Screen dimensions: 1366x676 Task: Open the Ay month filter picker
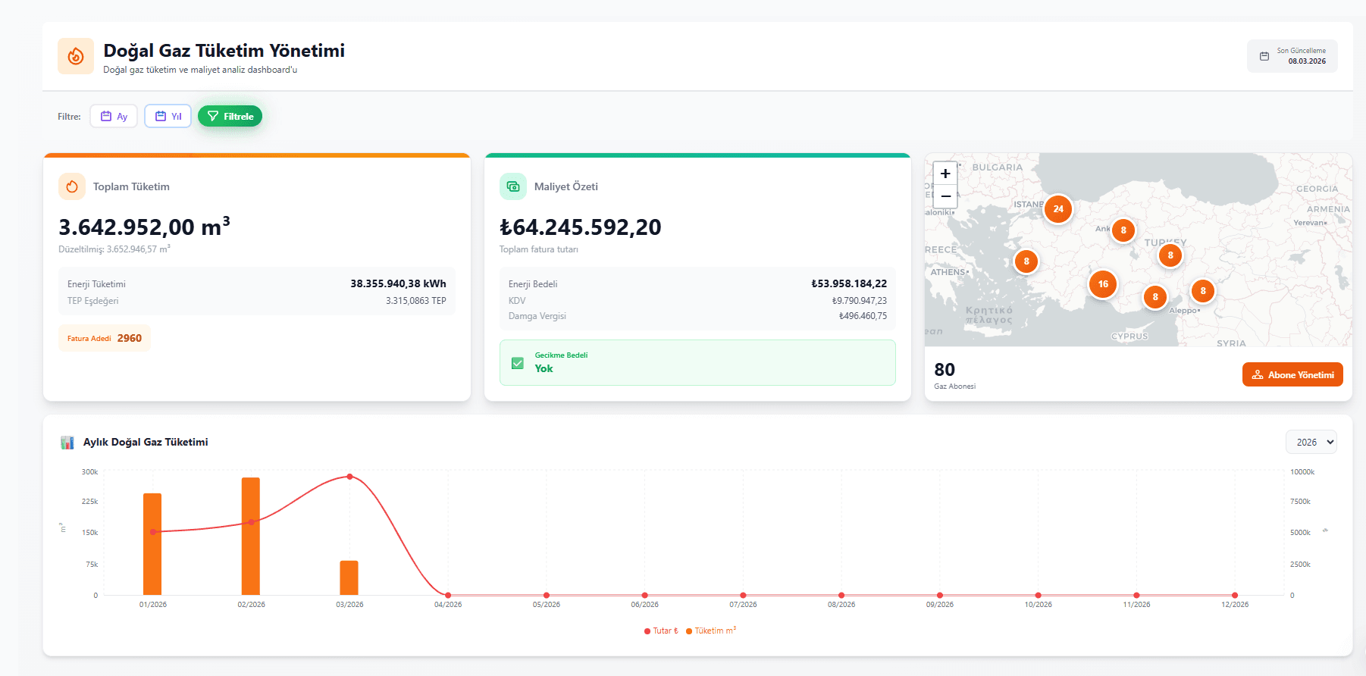(114, 117)
